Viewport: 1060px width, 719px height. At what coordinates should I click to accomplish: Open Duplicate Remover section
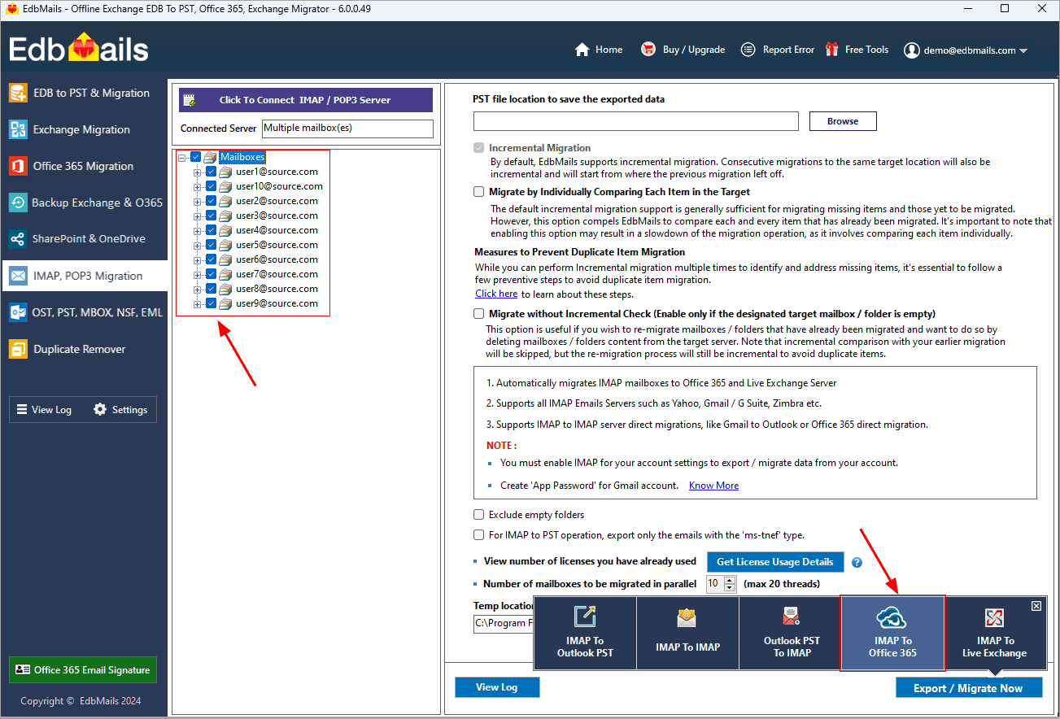coord(84,349)
